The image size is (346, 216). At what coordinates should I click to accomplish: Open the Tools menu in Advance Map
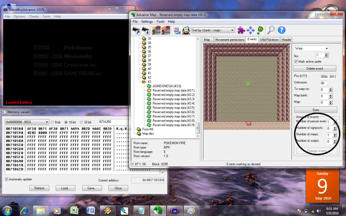[x=160, y=22]
